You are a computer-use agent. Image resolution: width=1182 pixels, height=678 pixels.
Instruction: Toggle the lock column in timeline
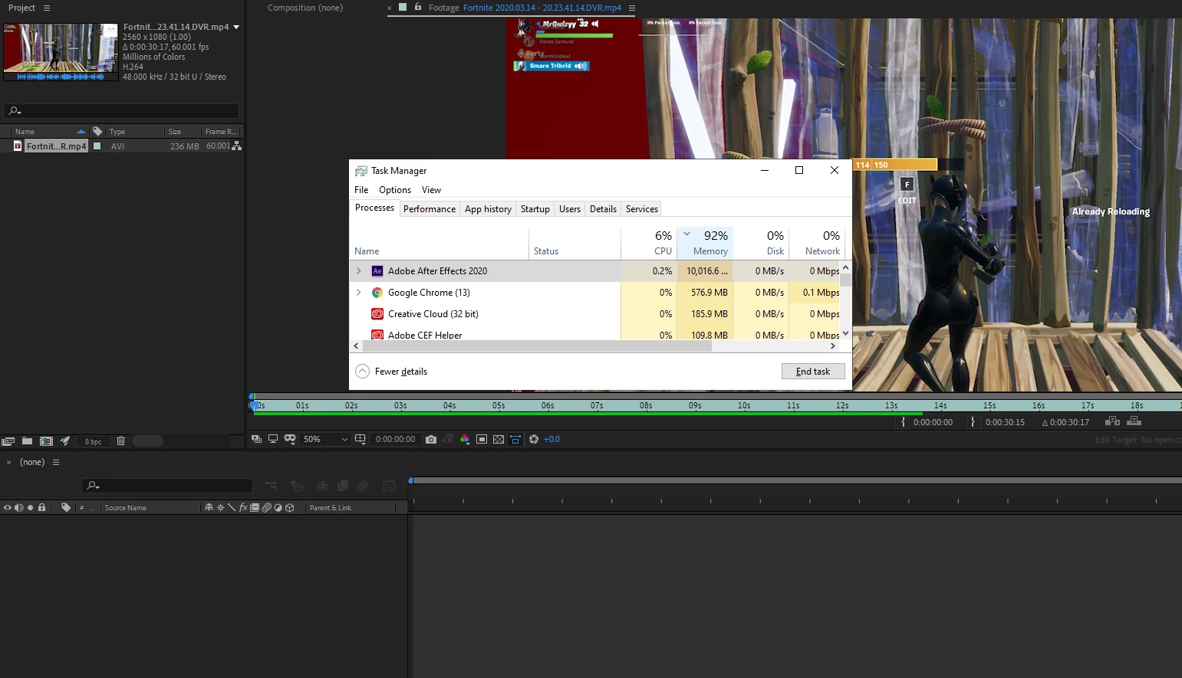(42, 507)
